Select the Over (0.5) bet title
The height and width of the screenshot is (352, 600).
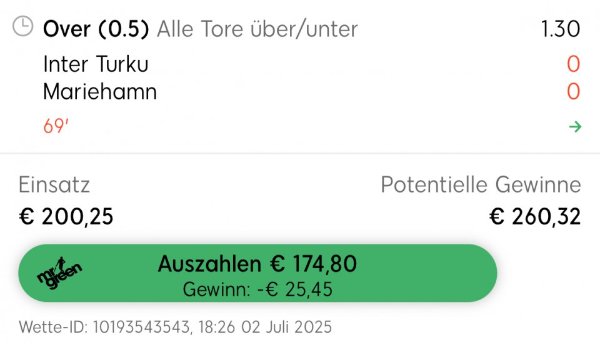pos(96,29)
